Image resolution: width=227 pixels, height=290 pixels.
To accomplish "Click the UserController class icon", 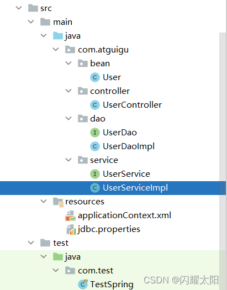I will pos(95,105).
